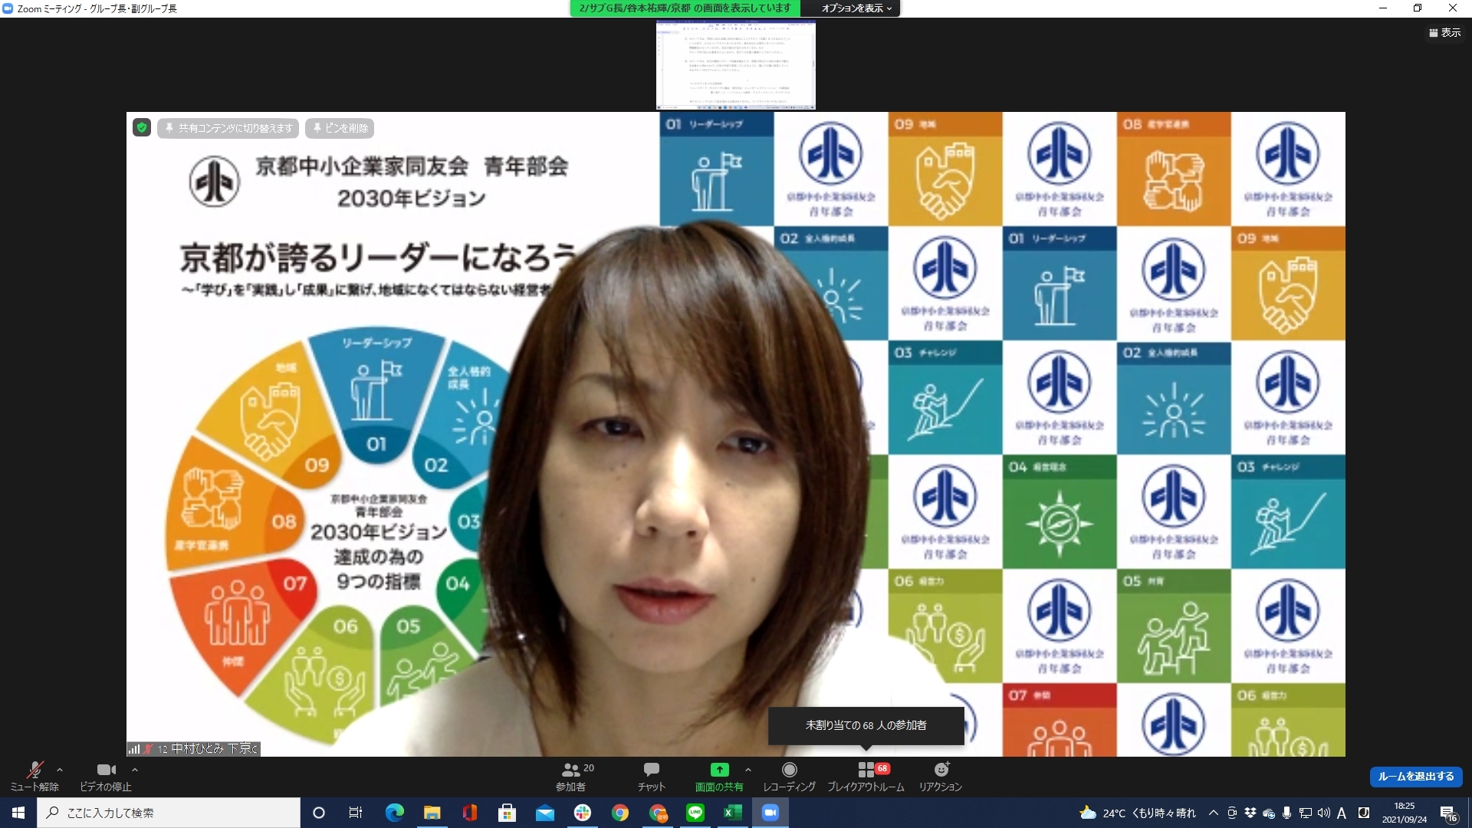Viewport: 1472px width, 828px height.
Task: Open Google Chrome from taskbar
Action: tap(620, 813)
